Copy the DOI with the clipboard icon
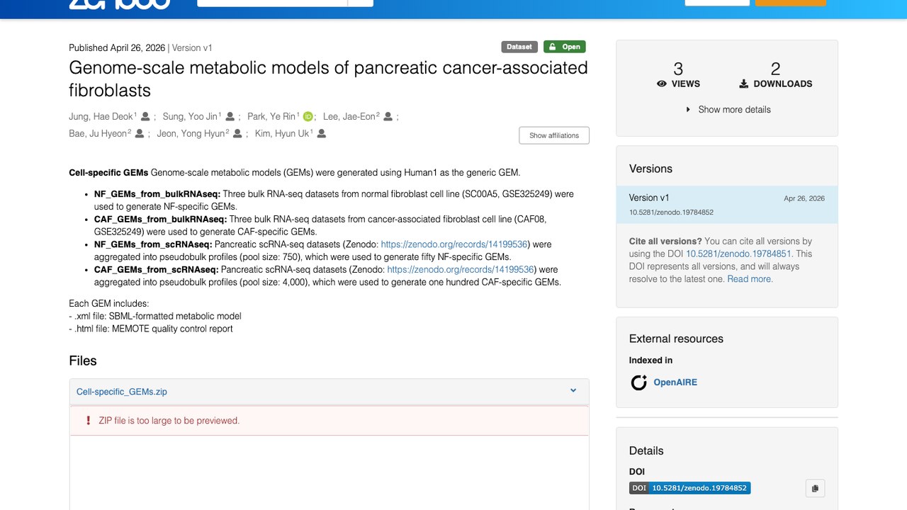 815,488
